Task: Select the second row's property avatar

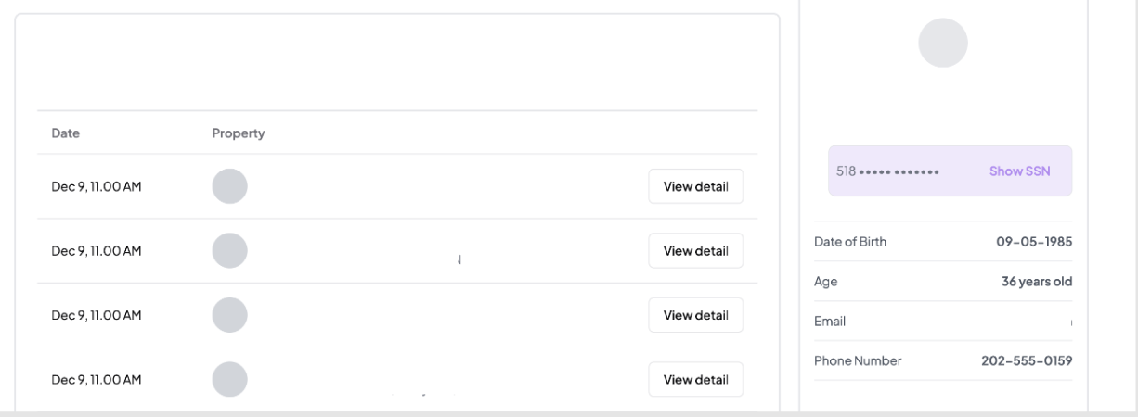Action: (230, 250)
